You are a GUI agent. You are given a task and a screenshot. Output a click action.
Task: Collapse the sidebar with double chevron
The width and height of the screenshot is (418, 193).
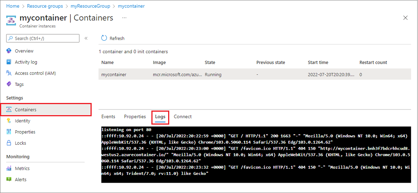[86, 38]
